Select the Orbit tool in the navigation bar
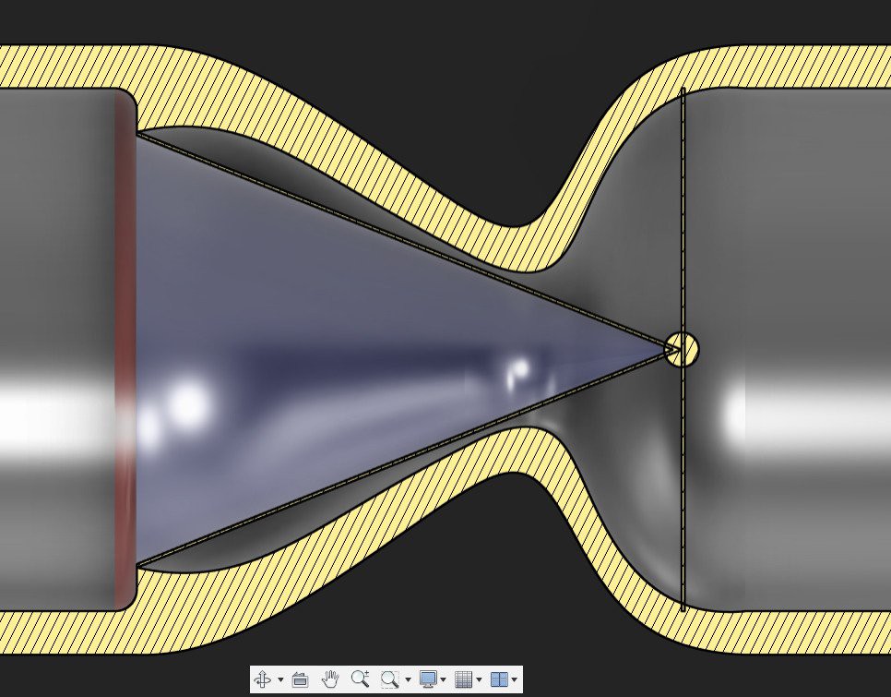Screen dimensions: 891x697 pyautogui.click(x=263, y=680)
